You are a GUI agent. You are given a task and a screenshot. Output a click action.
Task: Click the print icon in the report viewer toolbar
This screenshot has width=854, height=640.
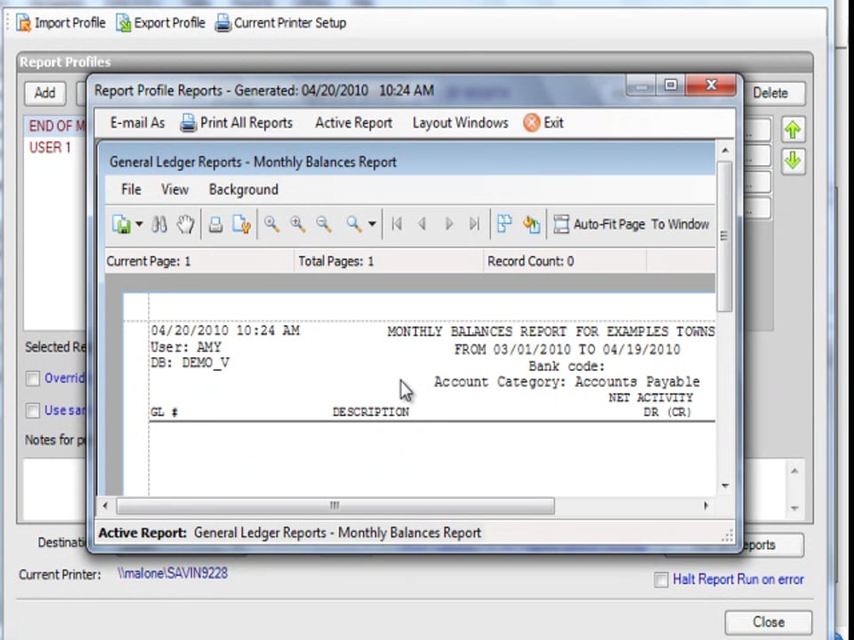[x=215, y=224]
